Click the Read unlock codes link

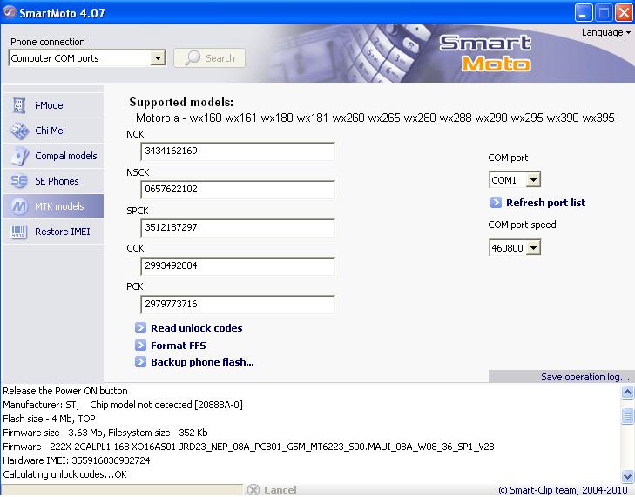coord(196,328)
